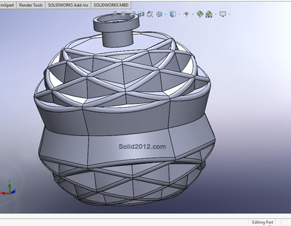
Task: Expand the View Orientation dropdown arrow
Action: 165,15
